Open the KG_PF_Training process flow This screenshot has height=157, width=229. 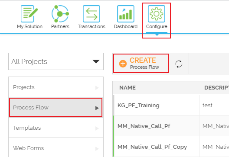pos(138,105)
